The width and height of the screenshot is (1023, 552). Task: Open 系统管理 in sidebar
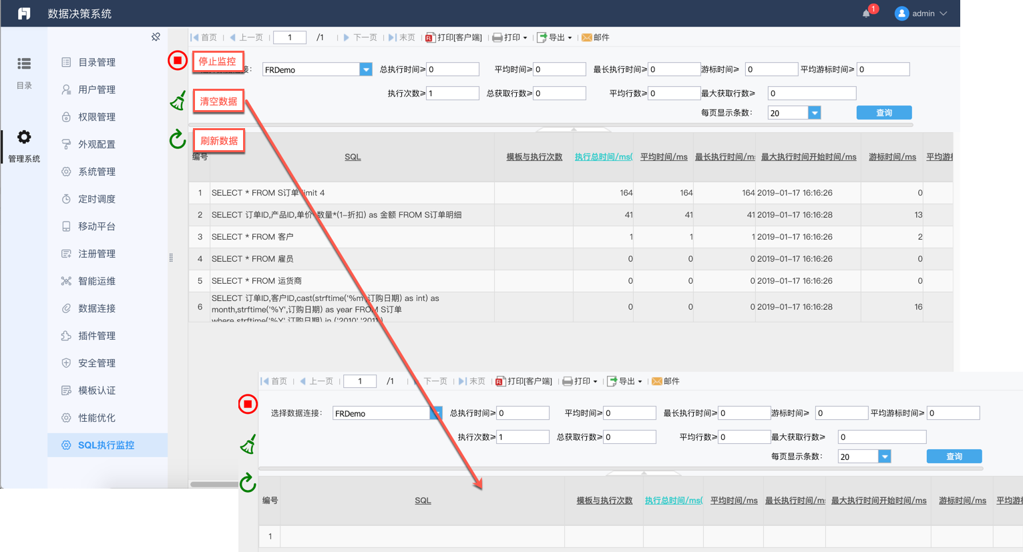point(108,172)
